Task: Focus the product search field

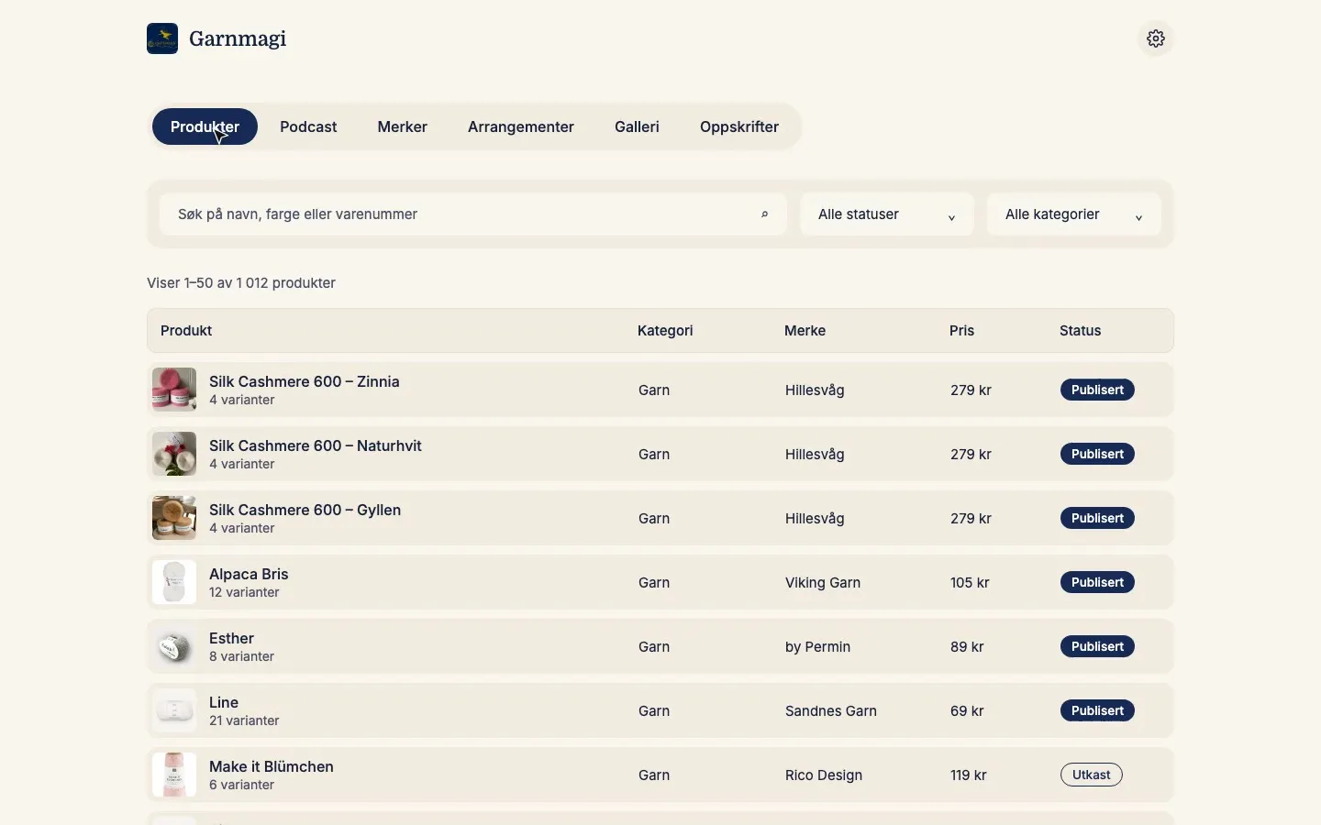Action: [x=473, y=214]
